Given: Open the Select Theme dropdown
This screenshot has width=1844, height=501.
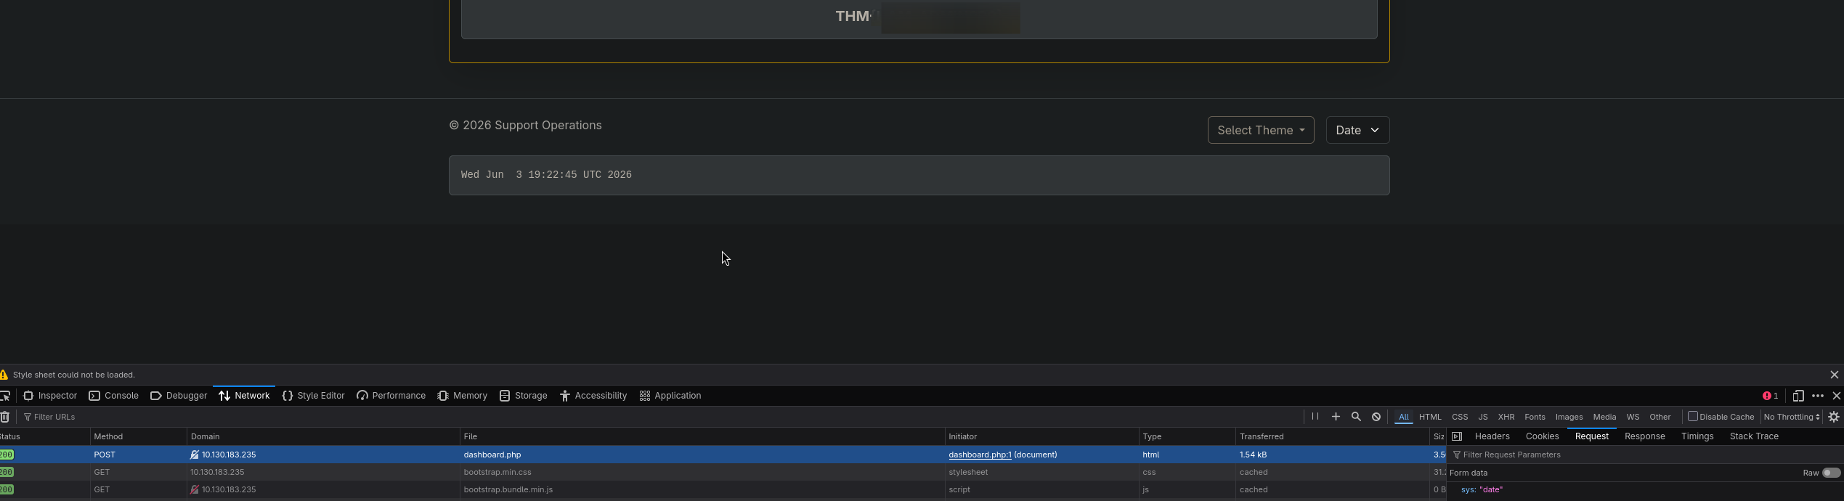Looking at the screenshot, I should coord(1261,130).
